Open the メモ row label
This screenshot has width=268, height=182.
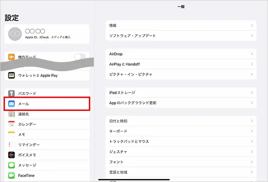click(x=22, y=135)
